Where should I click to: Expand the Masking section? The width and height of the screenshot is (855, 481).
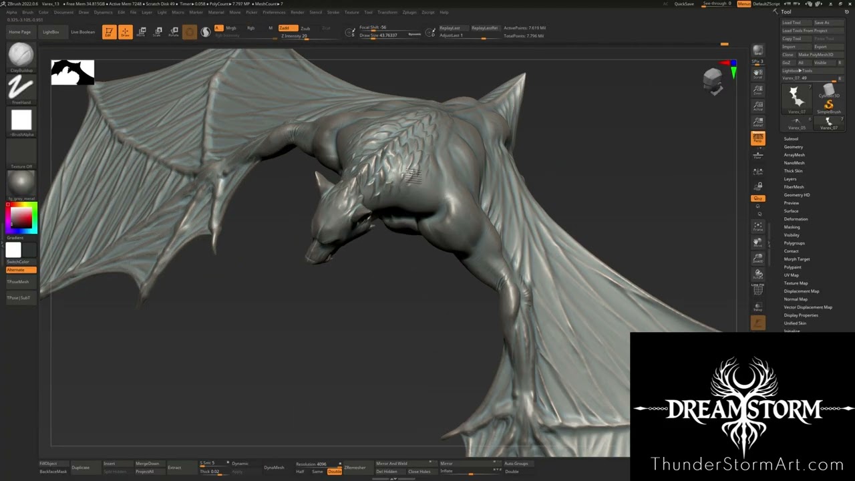point(792,227)
